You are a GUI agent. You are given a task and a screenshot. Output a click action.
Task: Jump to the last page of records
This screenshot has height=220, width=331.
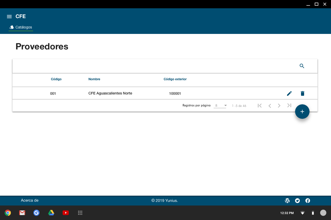[289, 106]
